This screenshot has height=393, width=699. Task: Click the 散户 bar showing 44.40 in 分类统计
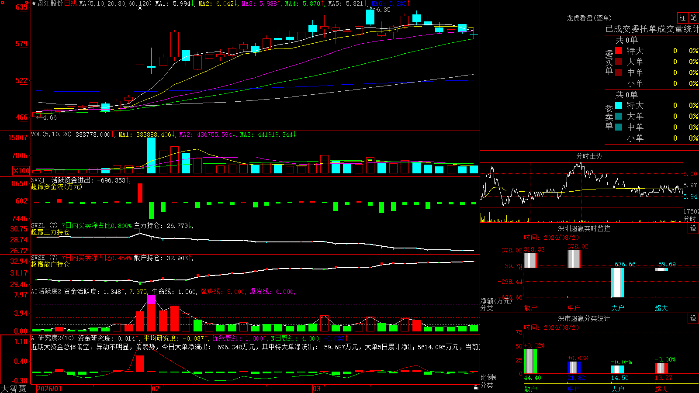(530, 361)
